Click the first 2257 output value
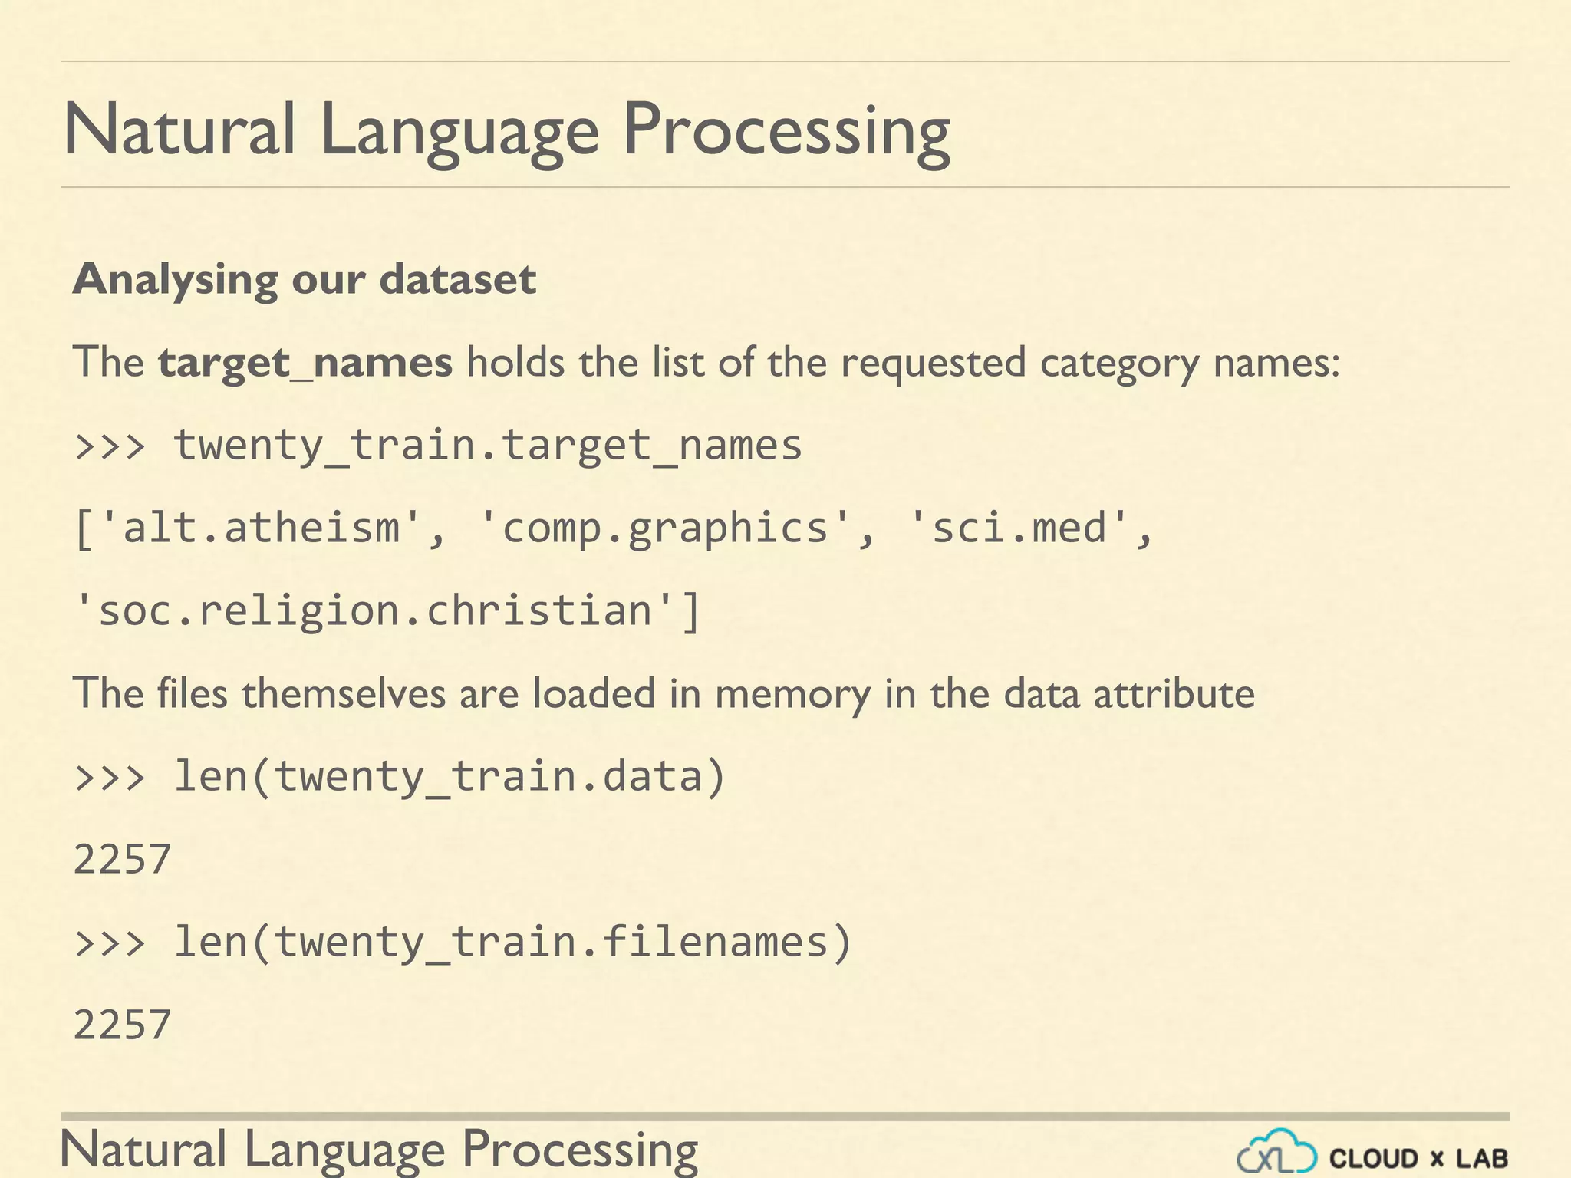 click(x=122, y=859)
